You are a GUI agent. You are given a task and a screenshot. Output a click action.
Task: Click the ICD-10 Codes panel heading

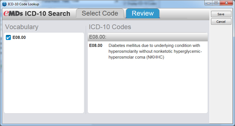coord(110,27)
